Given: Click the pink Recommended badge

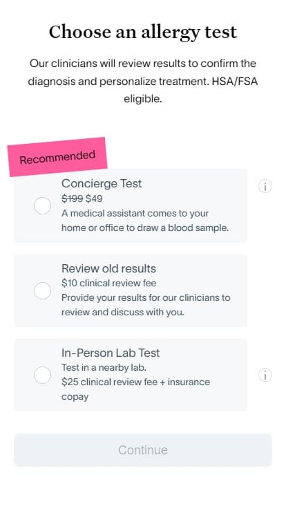Looking at the screenshot, I should [57, 157].
